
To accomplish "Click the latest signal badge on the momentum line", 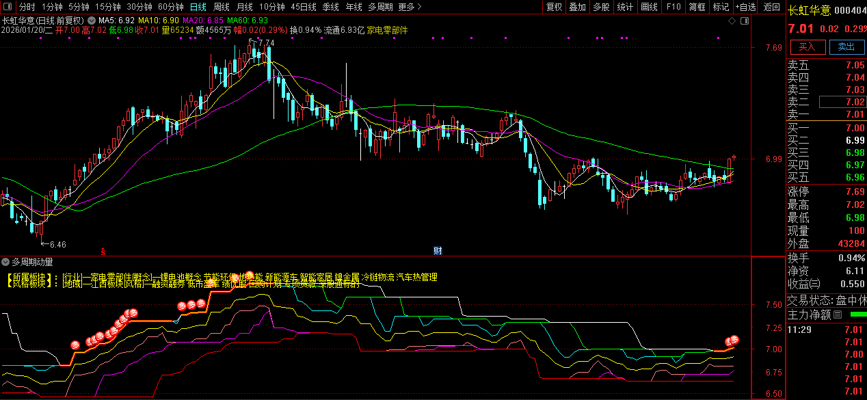I will pos(734,340).
